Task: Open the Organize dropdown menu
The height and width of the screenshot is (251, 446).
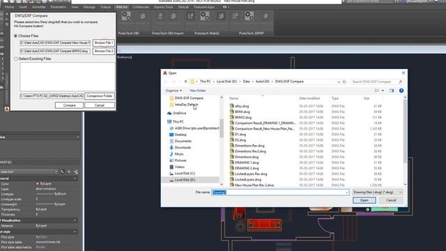Action: click(x=174, y=91)
